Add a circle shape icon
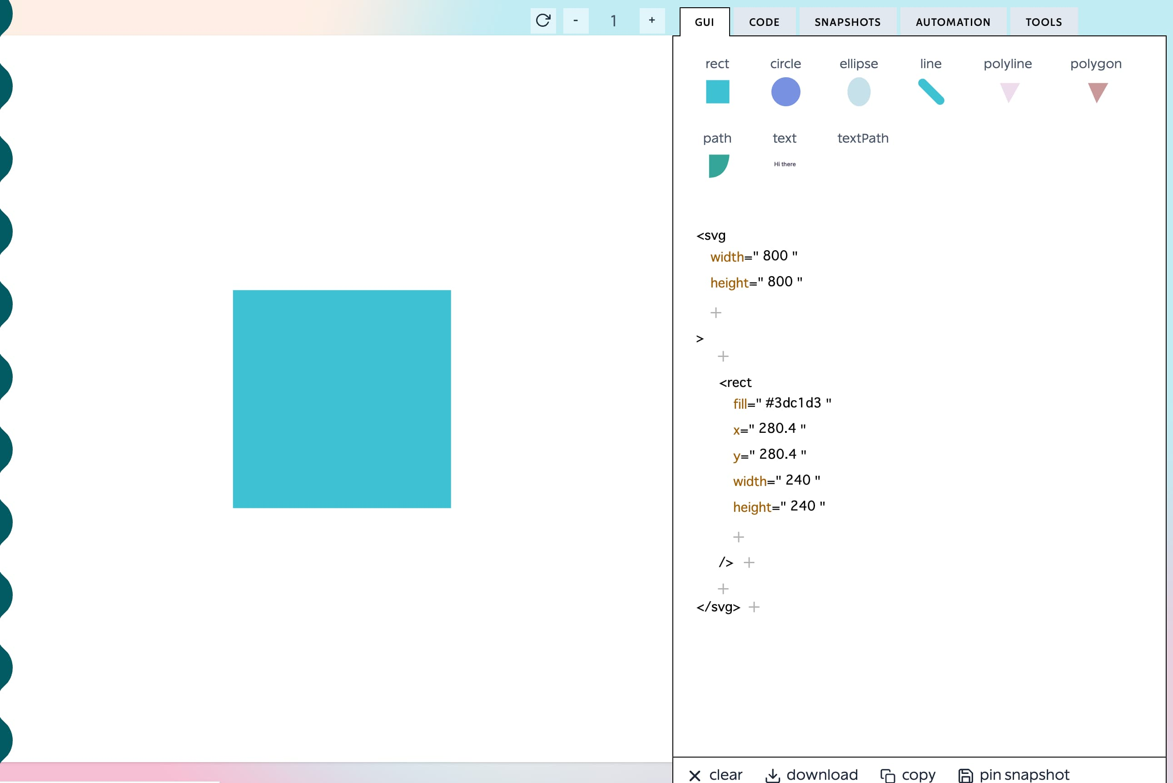This screenshot has height=783, width=1173. pos(785,92)
